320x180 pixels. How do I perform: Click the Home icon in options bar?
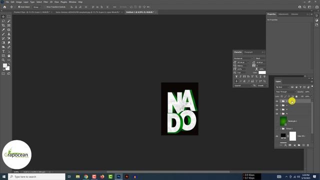click(x=4, y=7)
